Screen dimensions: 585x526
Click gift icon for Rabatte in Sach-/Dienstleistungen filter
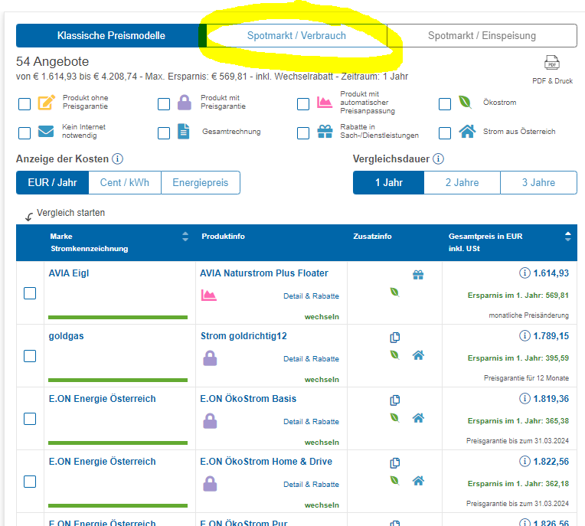(325, 132)
